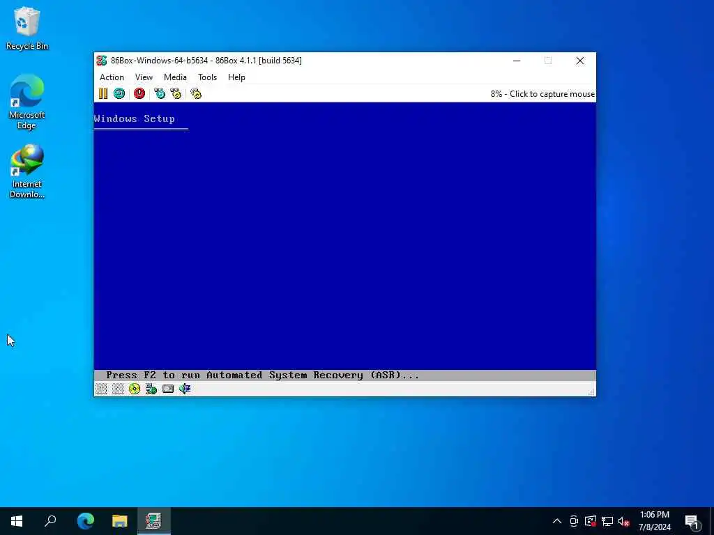The height and width of the screenshot is (535, 714).
Task: Click the red ACPI shutdown power icon
Action: click(x=139, y=94)
